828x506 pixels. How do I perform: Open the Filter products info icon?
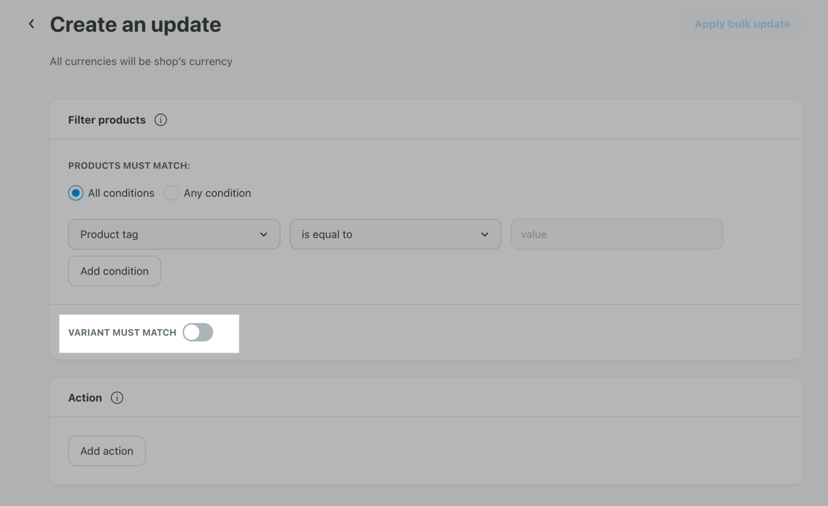coord(160,120)
